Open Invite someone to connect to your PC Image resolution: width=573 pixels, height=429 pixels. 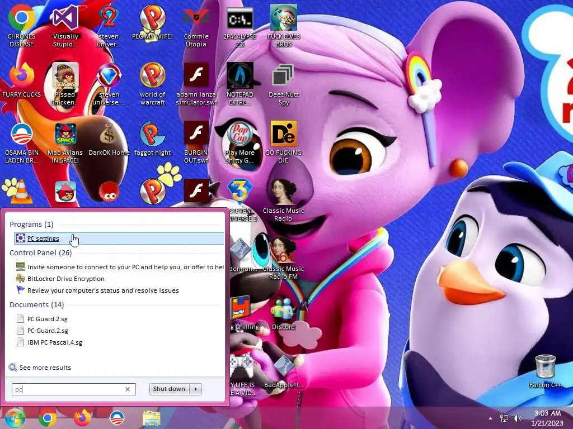click(x=120, y=267)
